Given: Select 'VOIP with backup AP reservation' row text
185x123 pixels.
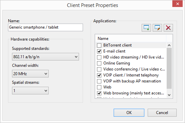Looking at the screenshot, I should [132, 81].
